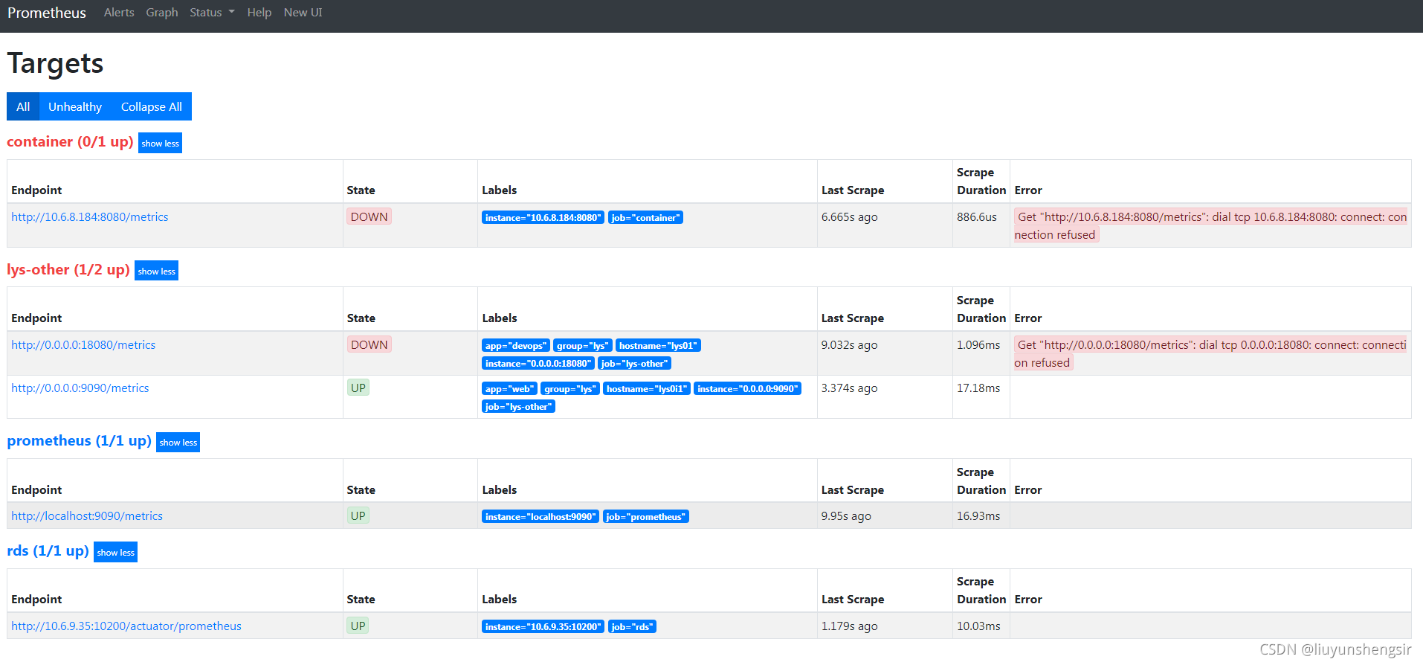The height and width of the screenshot is (665, 1423).
Task: Click app="devops" label badge
Action: (515, 346)
